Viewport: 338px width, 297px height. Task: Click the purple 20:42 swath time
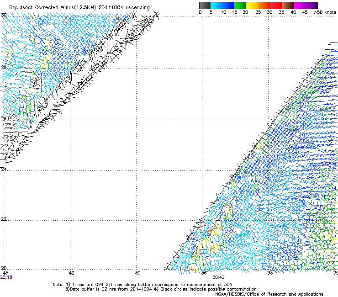coord(218,277)
